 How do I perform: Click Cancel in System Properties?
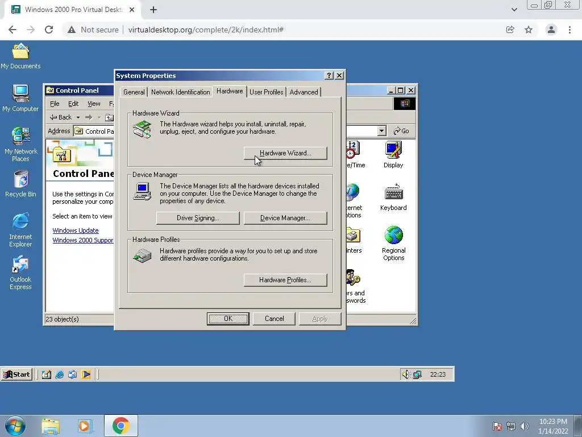click(x=275, y=319)
